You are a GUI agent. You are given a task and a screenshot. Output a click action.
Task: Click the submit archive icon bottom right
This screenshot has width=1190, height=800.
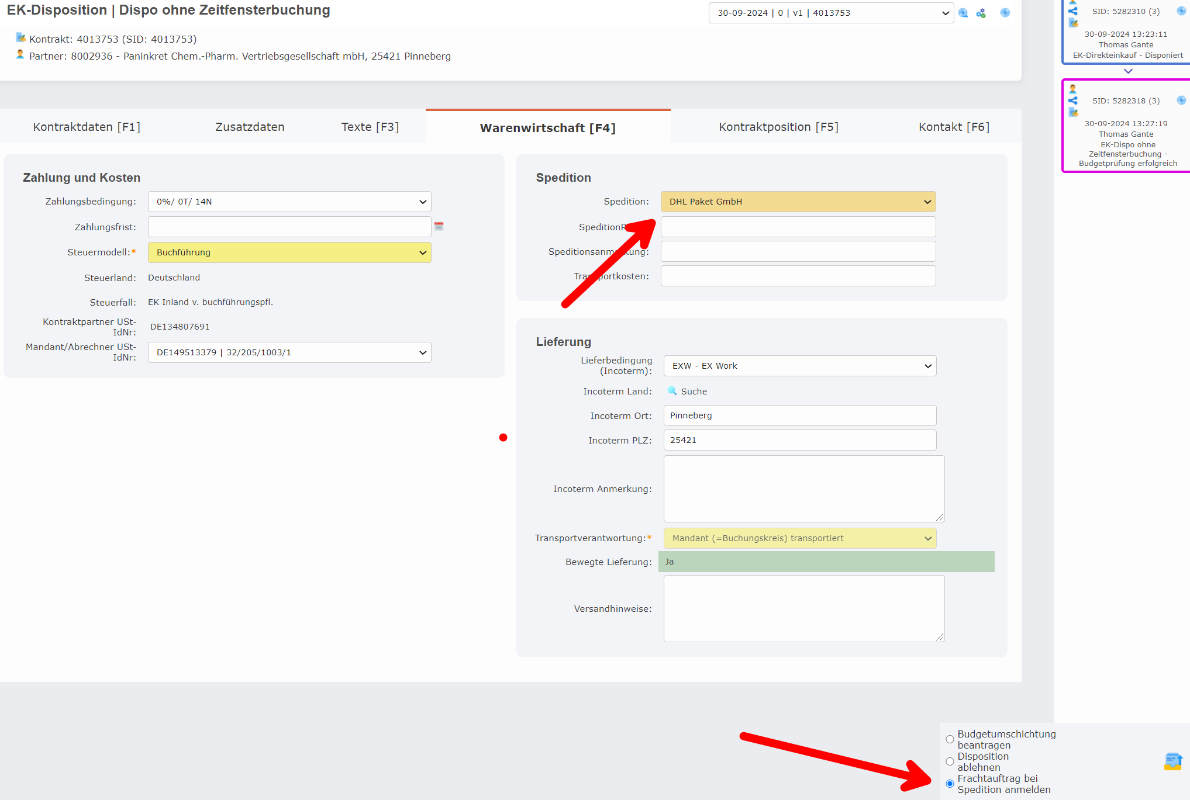tap(1172, 760)
